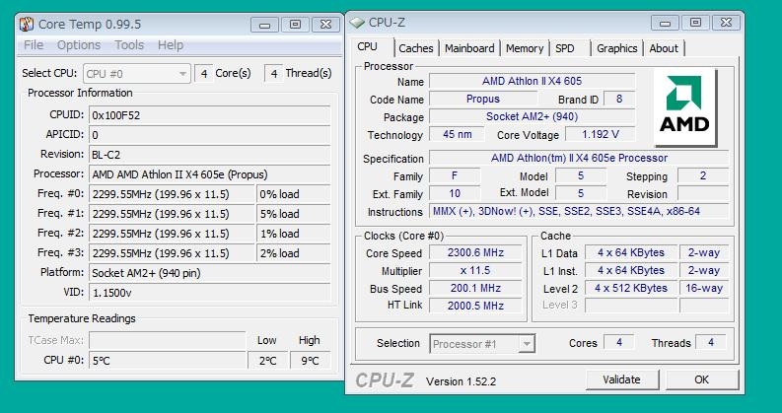Click the OK button in CPU-Z
The height and width of the screenshot is (413, 782).
pyautogui.click(x=701, y=379)
